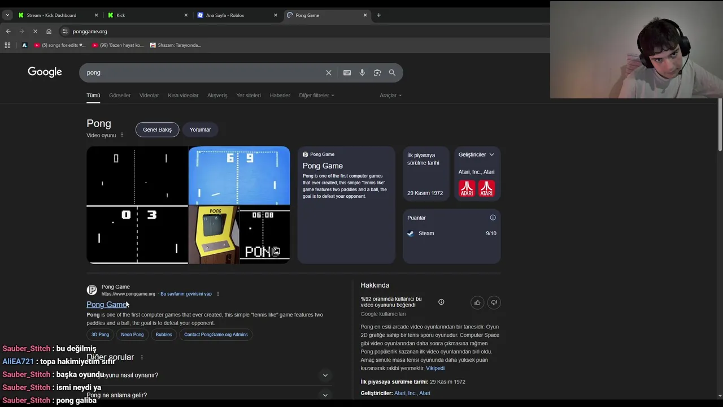The width and height of the screenshot is (723, 407).
Task: Open the three-dot menu beside Diğer sorular
Action: (x=142, y=357)
